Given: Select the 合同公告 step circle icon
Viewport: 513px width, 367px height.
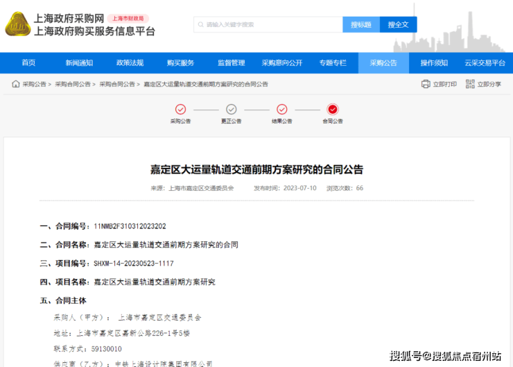Looking at the screenshot, I should tap(333, 109).
